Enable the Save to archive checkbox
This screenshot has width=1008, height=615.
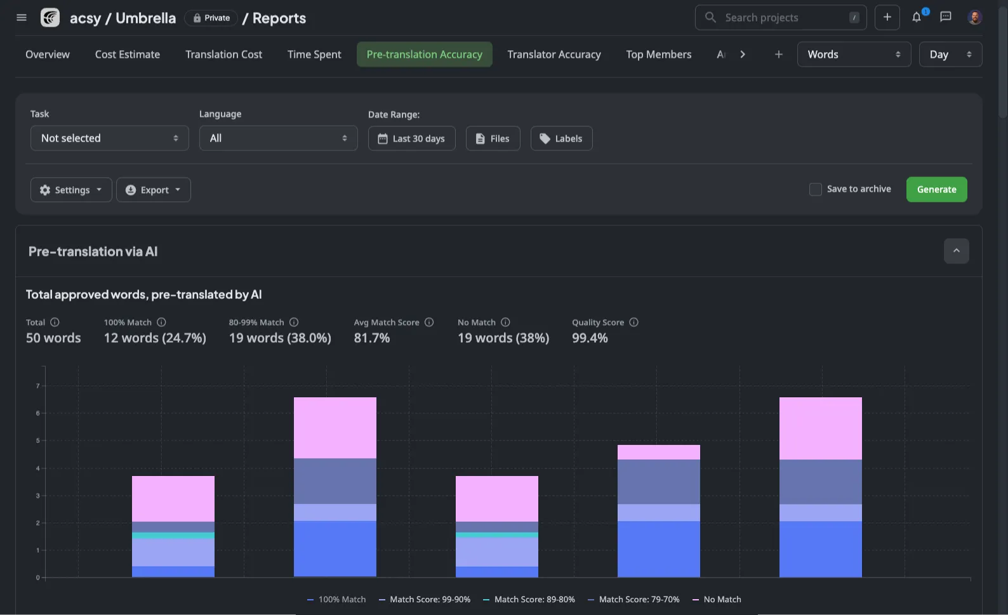(x=816, y=189)
